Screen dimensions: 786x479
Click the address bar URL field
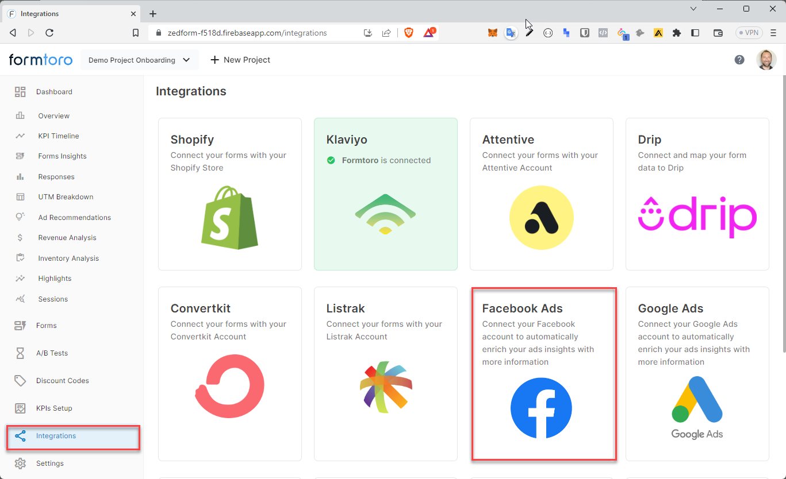pos(247,33)
